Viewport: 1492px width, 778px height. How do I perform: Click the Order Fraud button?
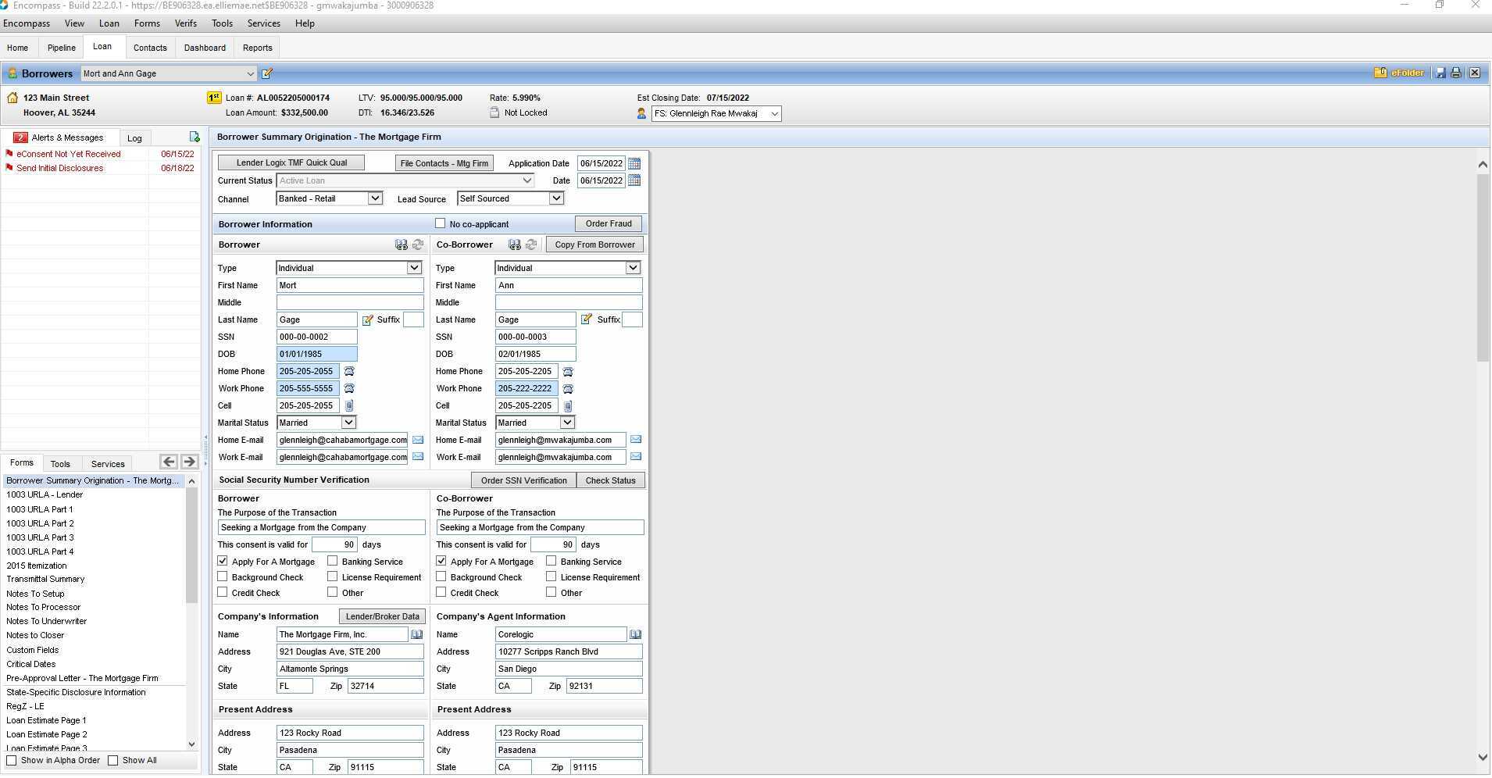point(608,223)
